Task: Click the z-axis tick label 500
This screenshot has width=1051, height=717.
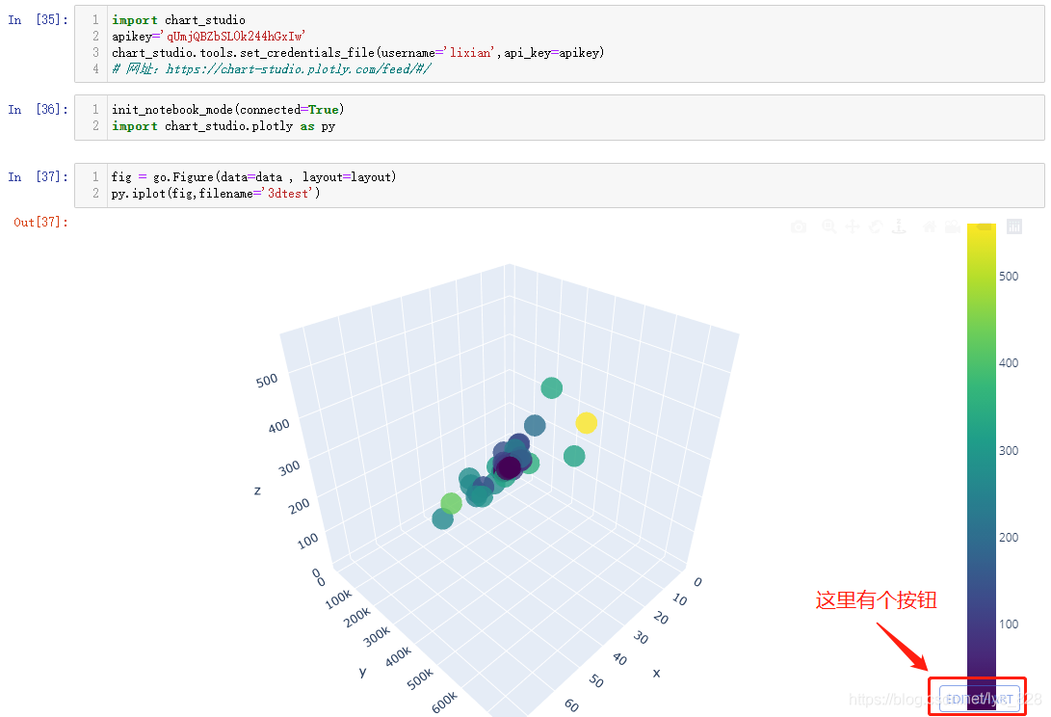Action: click(267, 381)
